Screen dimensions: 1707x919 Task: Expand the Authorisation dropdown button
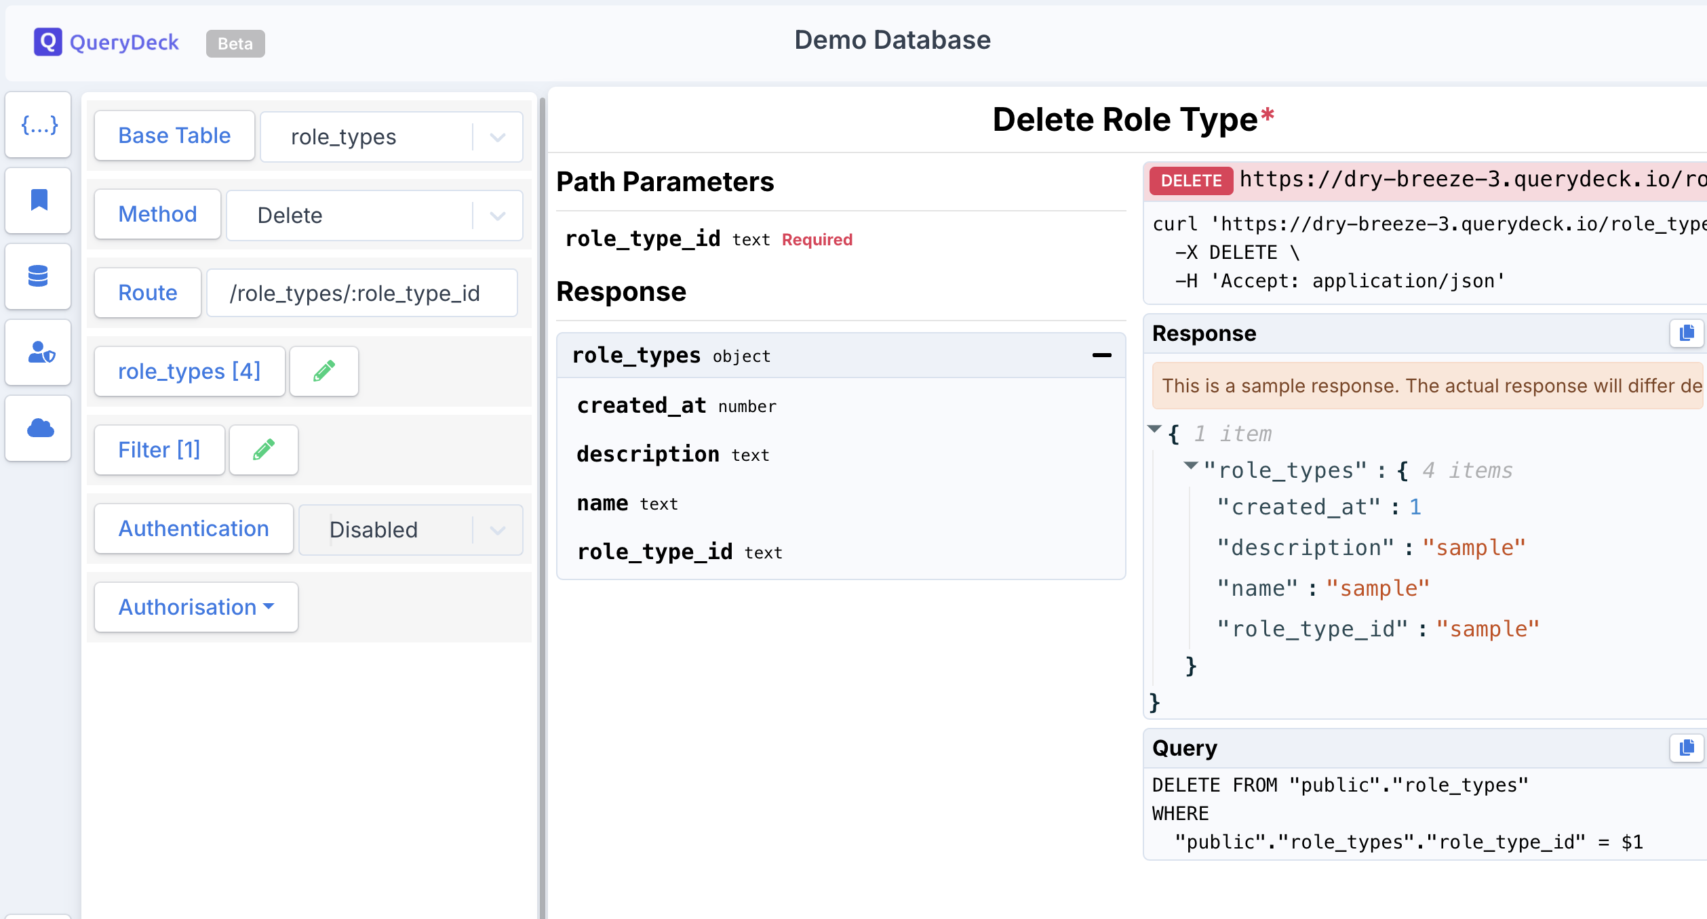196,607
